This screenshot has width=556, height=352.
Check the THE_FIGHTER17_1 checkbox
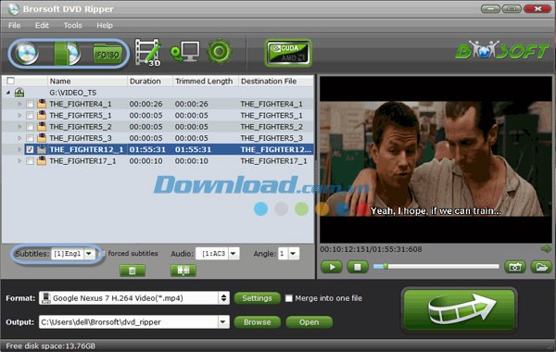(31, 161)
